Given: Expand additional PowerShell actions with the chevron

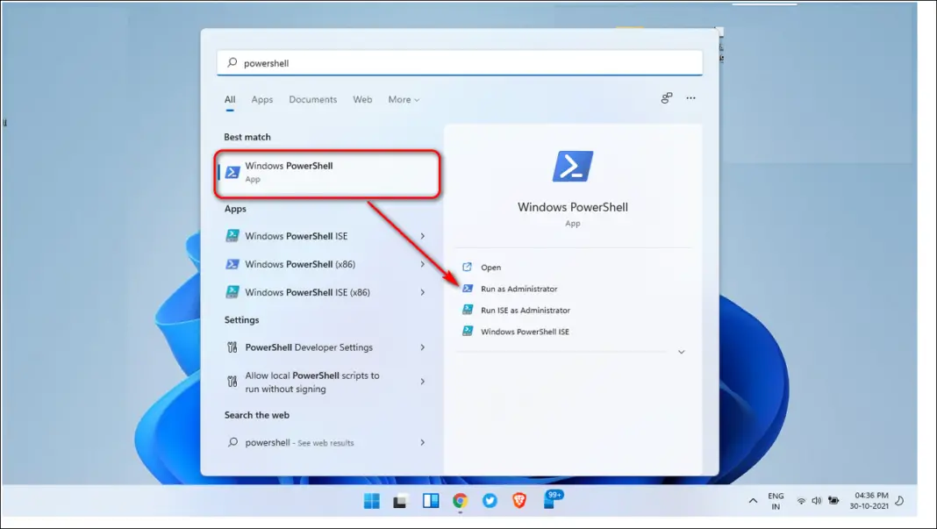Looking at the screenshot, I should [682, 352].
